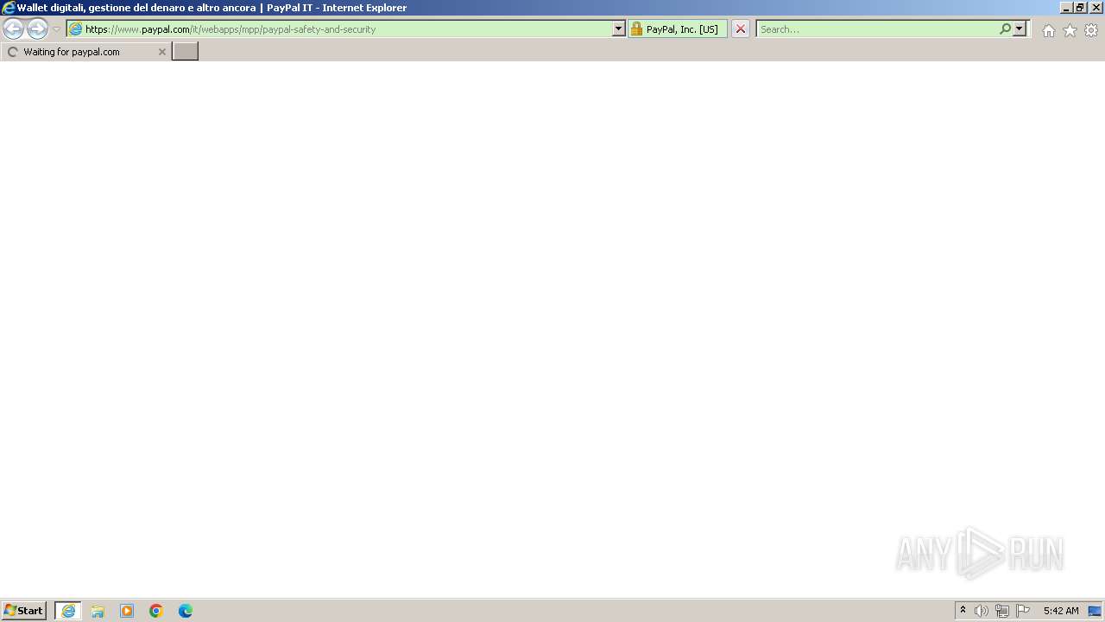Open the Tools gear menu

click(1091, 30)
